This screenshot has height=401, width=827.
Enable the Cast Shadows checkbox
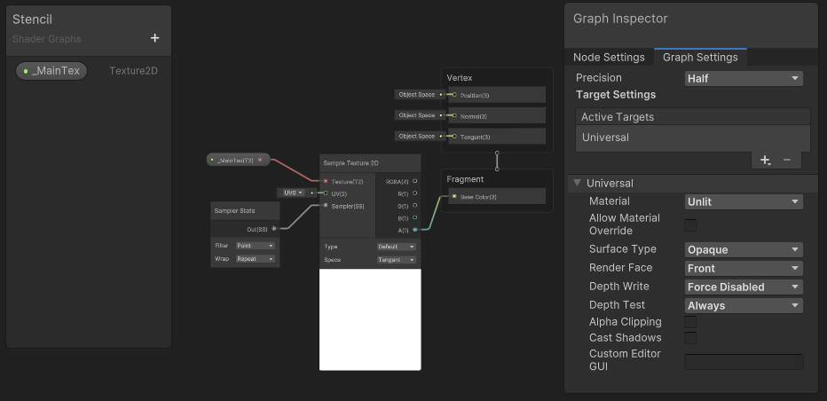[x=689, y=338]
